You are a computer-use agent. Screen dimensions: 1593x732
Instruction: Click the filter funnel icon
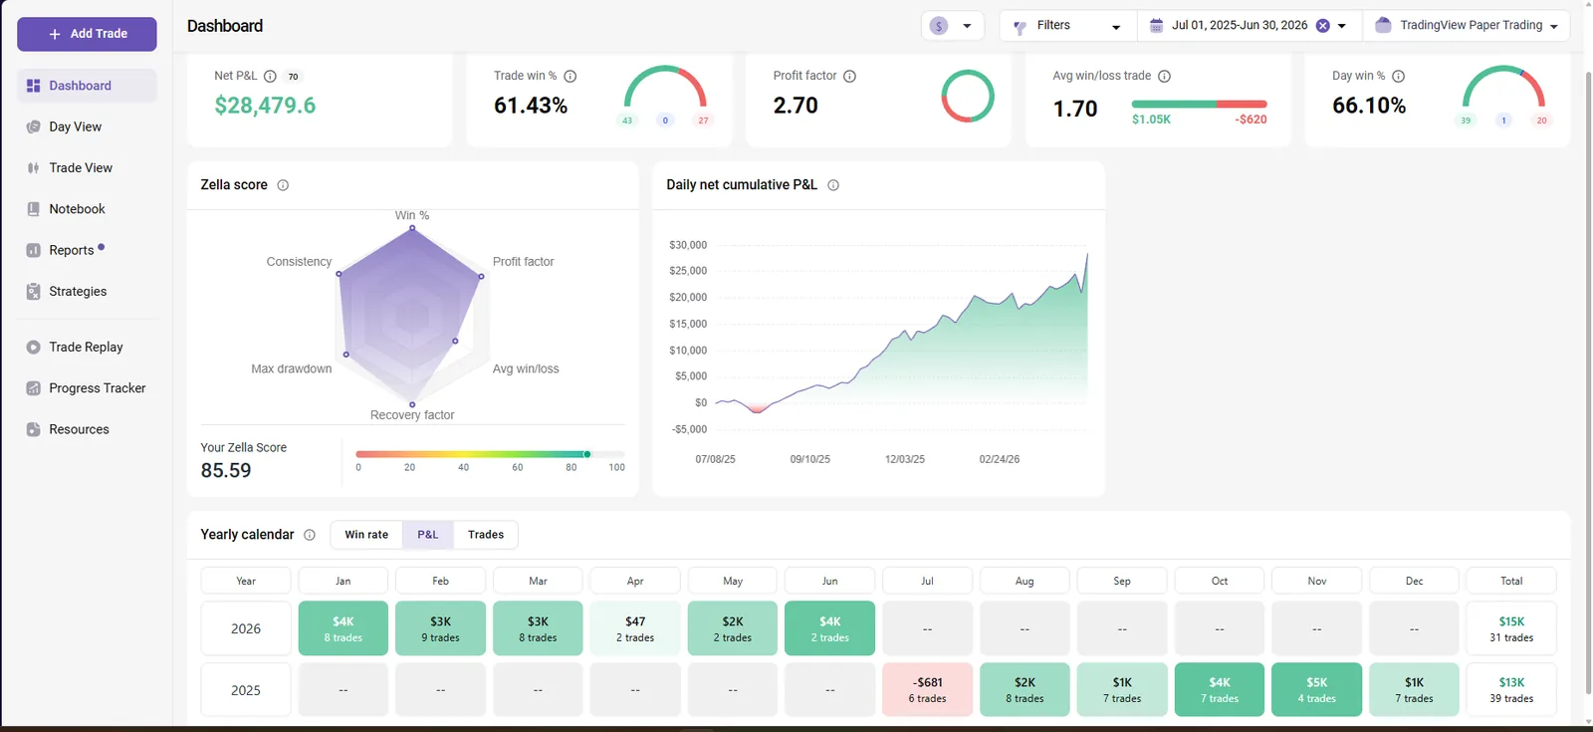coord(1020,27)
